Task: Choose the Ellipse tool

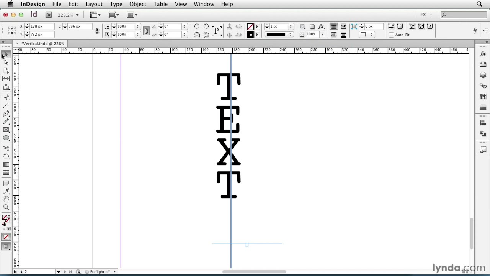Action: point(6,138)
